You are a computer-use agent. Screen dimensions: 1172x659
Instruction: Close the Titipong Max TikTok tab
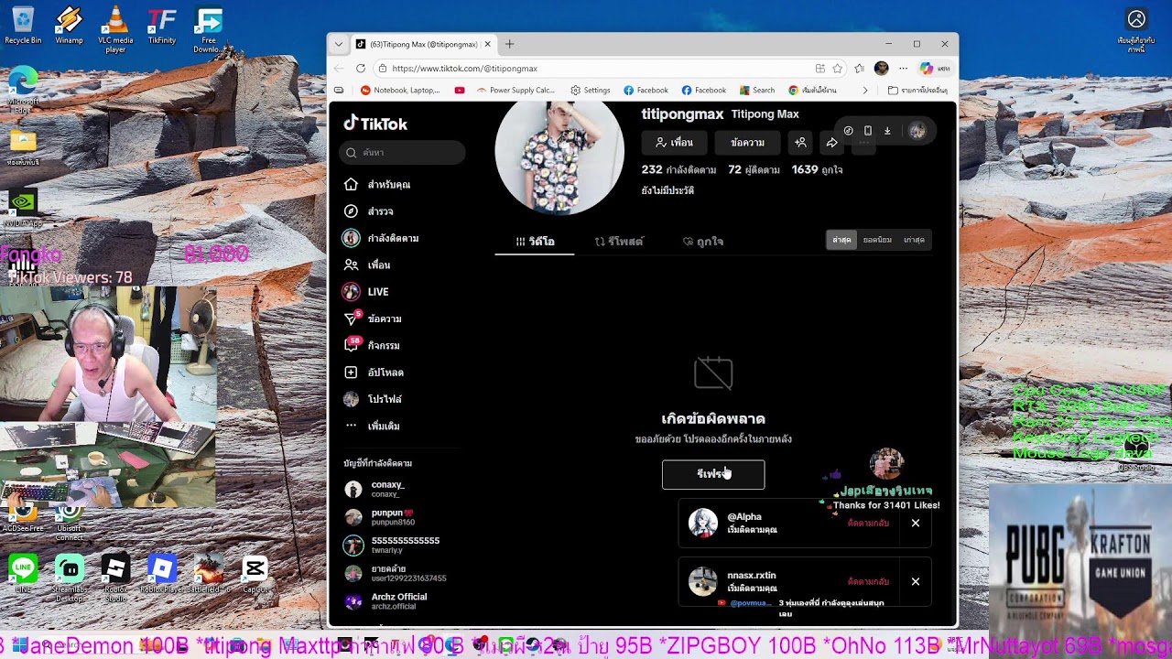(488, 44)
